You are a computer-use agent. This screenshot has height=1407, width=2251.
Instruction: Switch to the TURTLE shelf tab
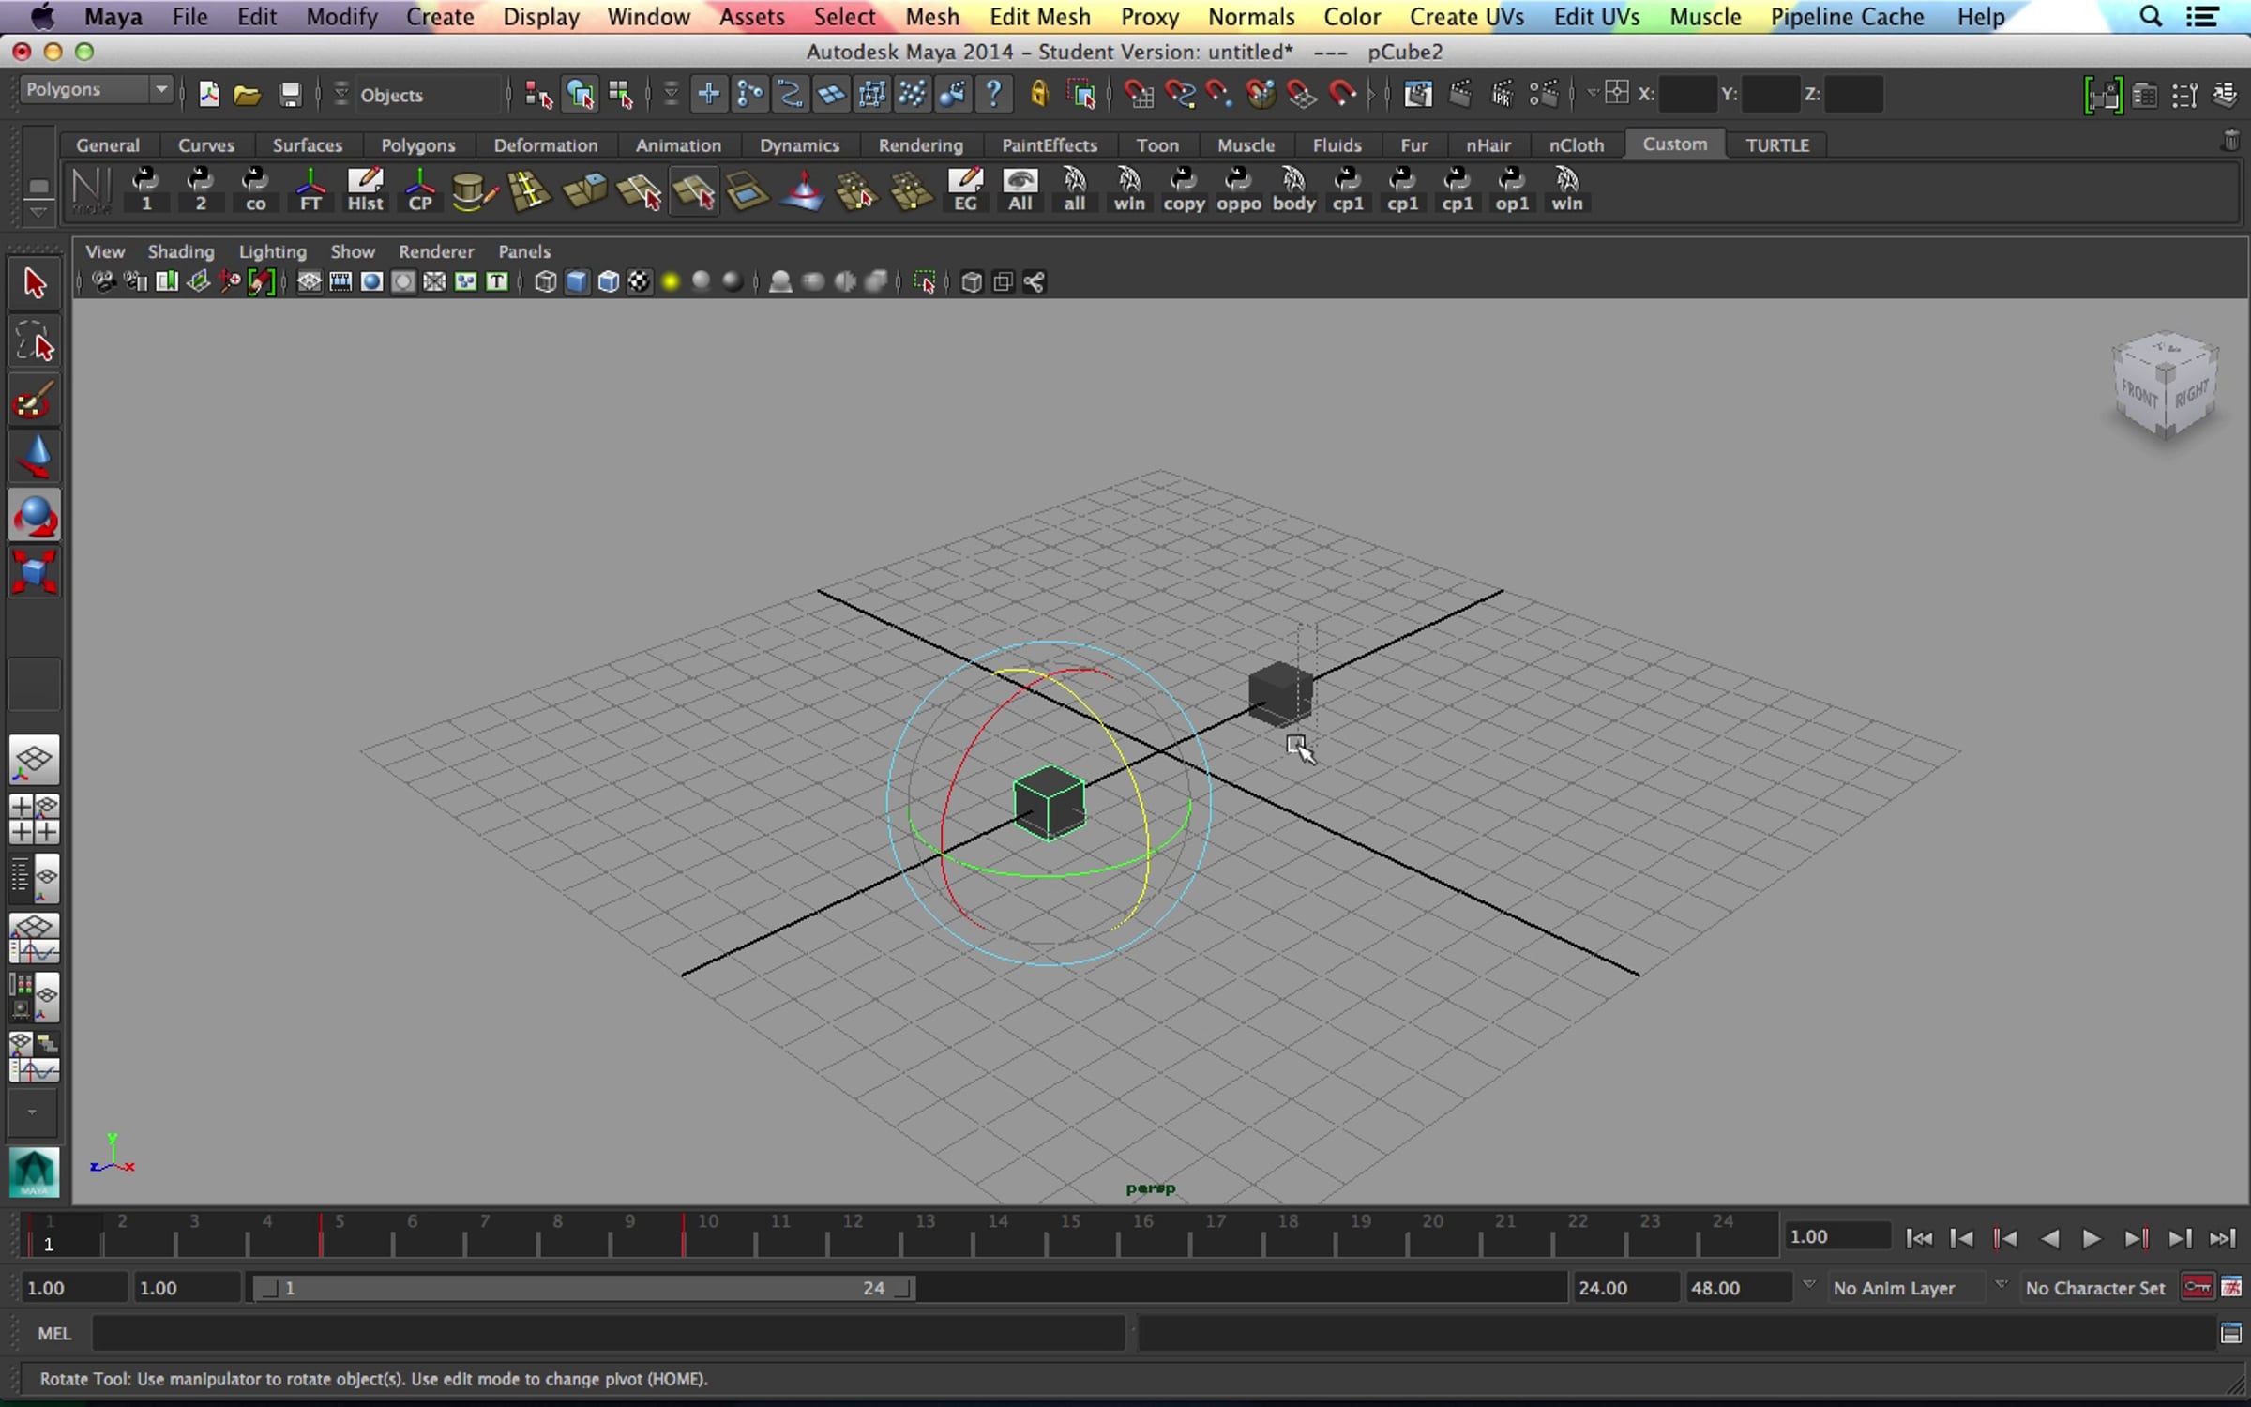[1777, 145]
